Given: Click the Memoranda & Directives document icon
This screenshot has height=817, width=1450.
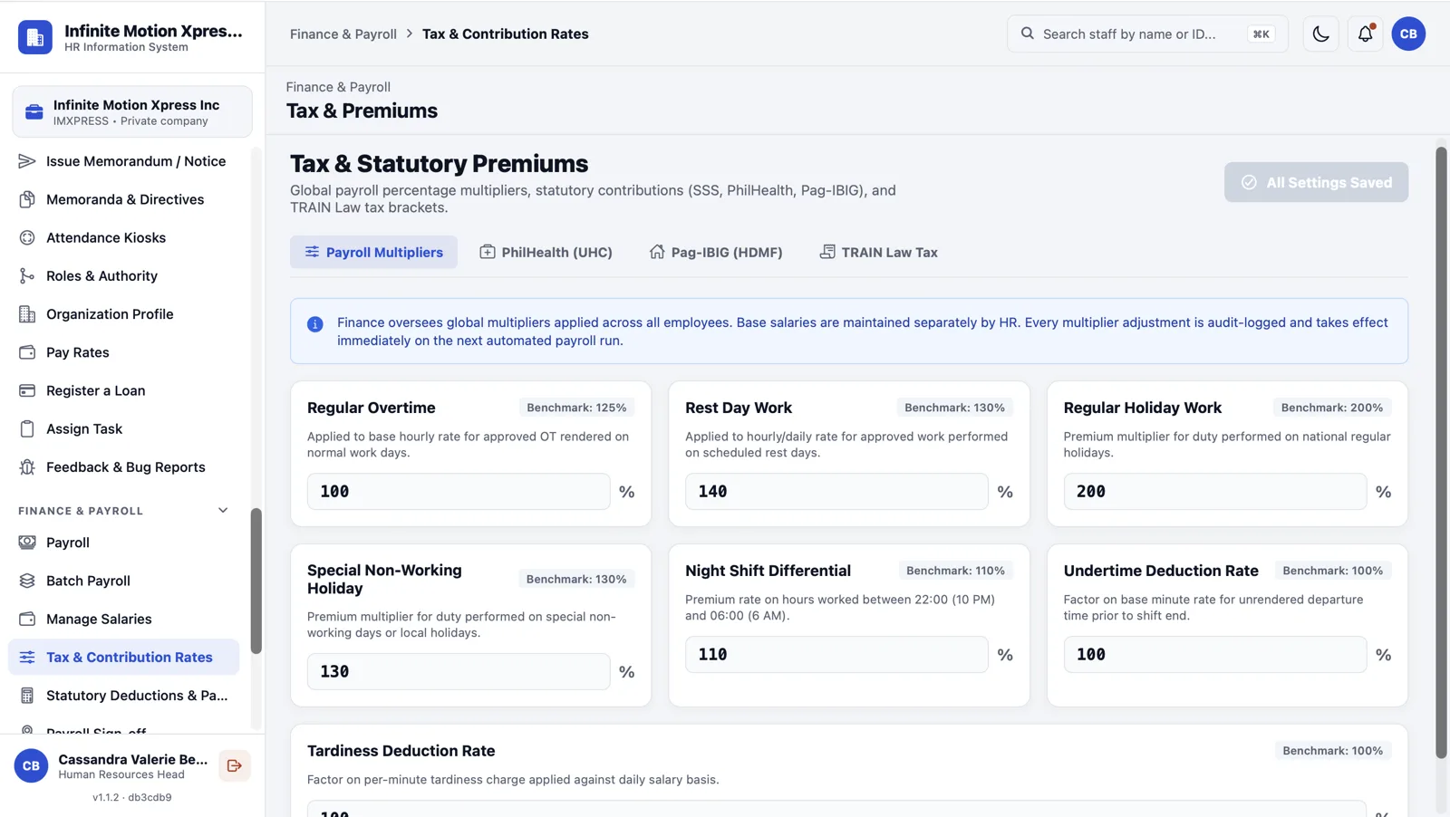Looking at the screenshot, I should pyautogui.click(x=27, y=199).
